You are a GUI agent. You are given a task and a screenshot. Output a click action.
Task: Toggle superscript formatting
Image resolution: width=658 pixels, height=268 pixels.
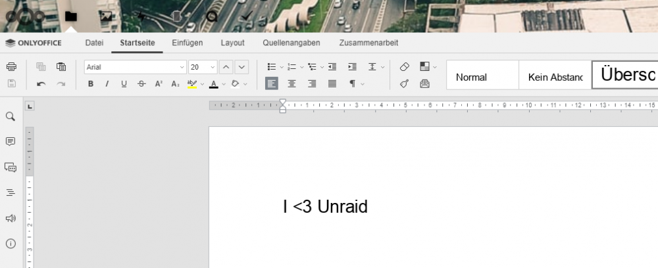coord(159,84)
